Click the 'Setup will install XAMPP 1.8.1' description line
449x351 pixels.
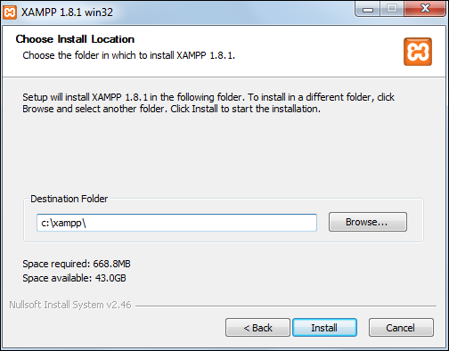[208, 97]
